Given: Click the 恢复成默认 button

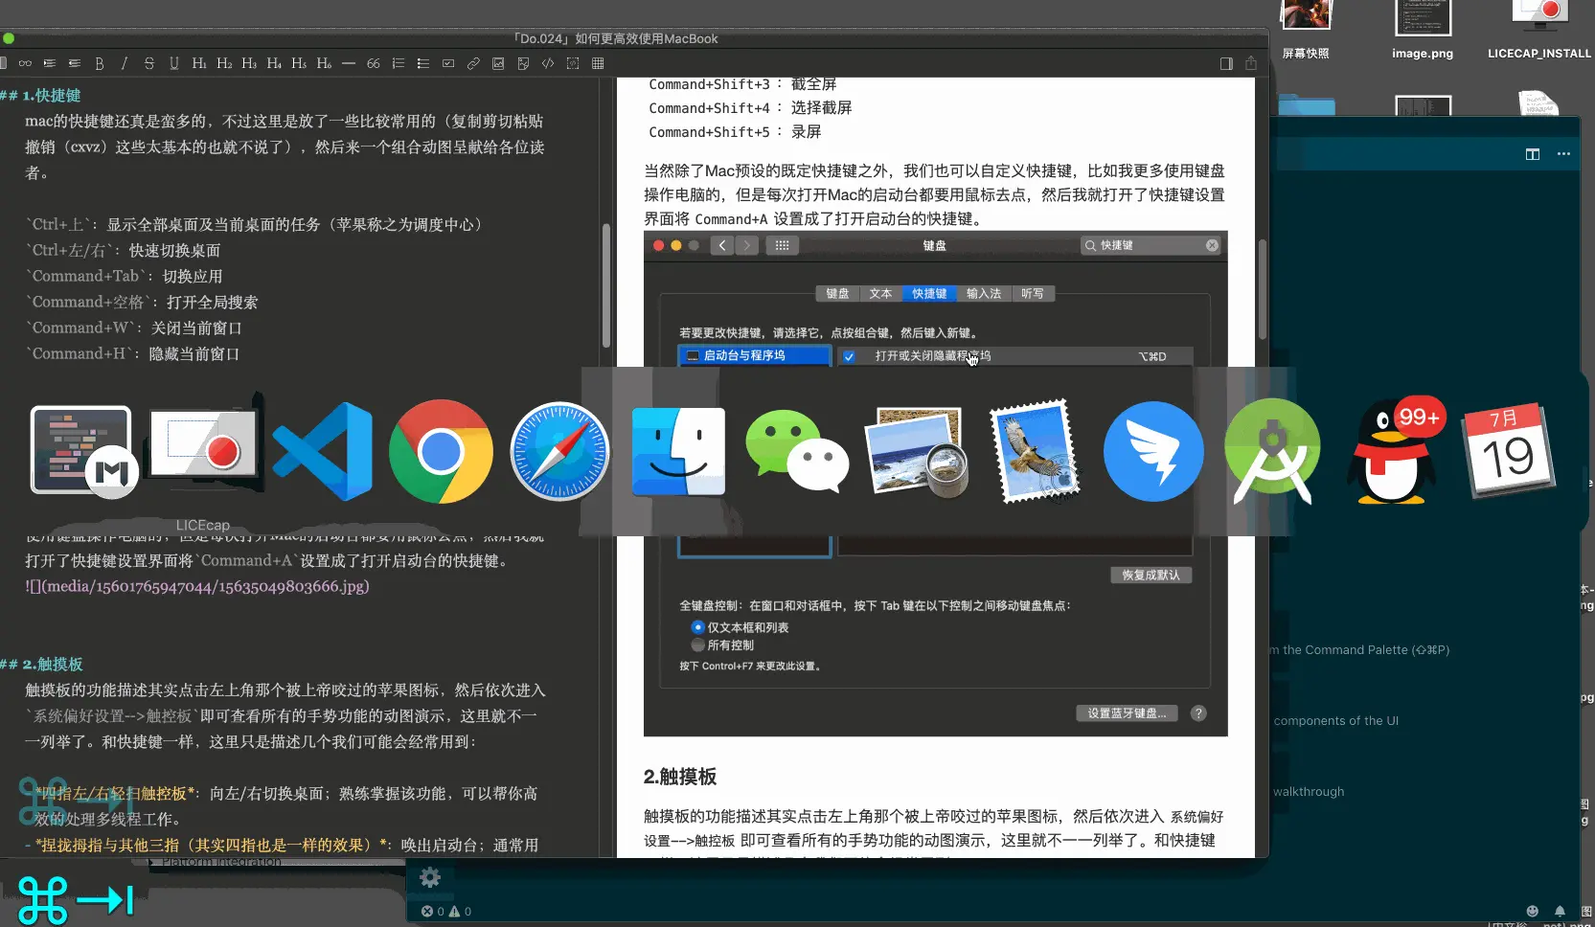Looking at the screenshot, I should (x=1151, y=576).
